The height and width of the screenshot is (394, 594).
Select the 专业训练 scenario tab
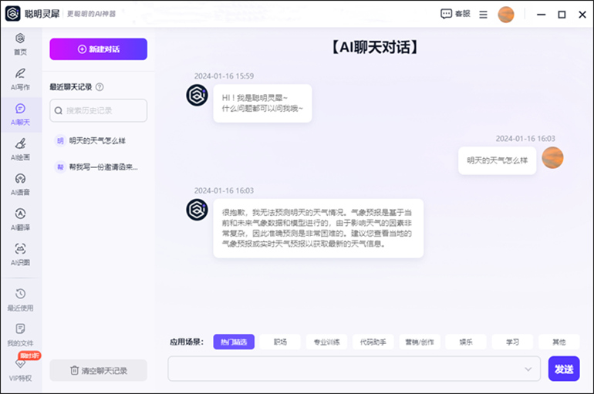tap(326, 342)
